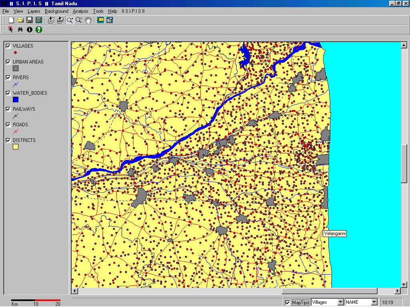The width and height of the screenshot is (410, 307).
Task: Select the VILLAGES layer name in legend
Action: (x=23, y=46)
